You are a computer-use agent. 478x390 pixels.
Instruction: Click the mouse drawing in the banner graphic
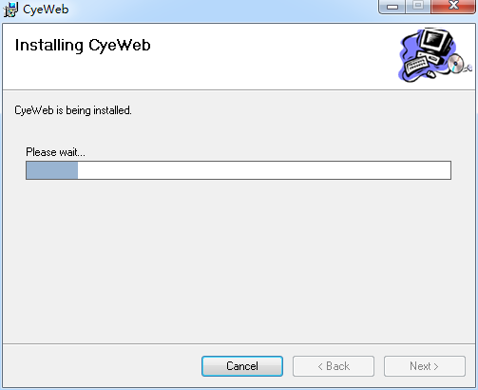(x=431, y=74)
